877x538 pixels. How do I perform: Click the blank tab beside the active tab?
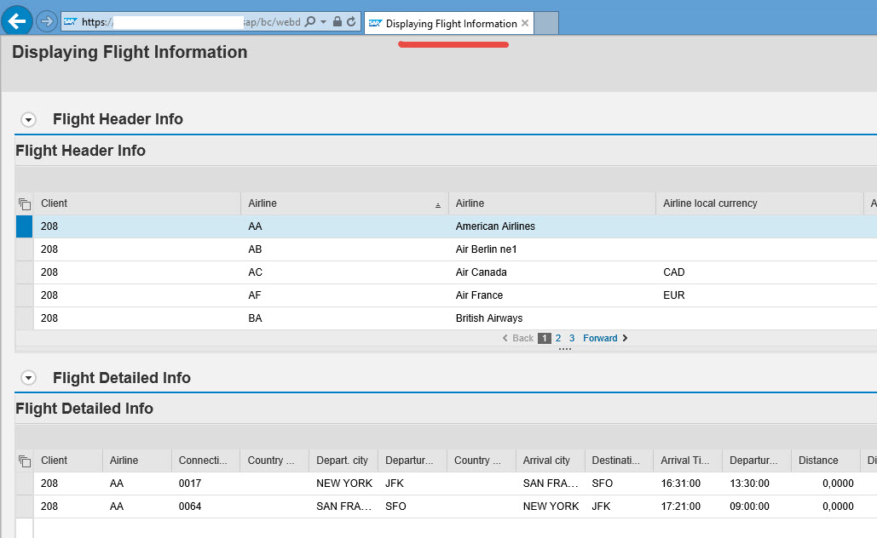[548, 23]
